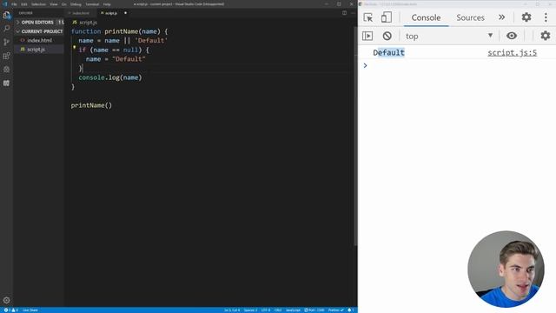Show the console sidebar
The width and height of the screenshot is (556, 313).
[x=367, y=36]
